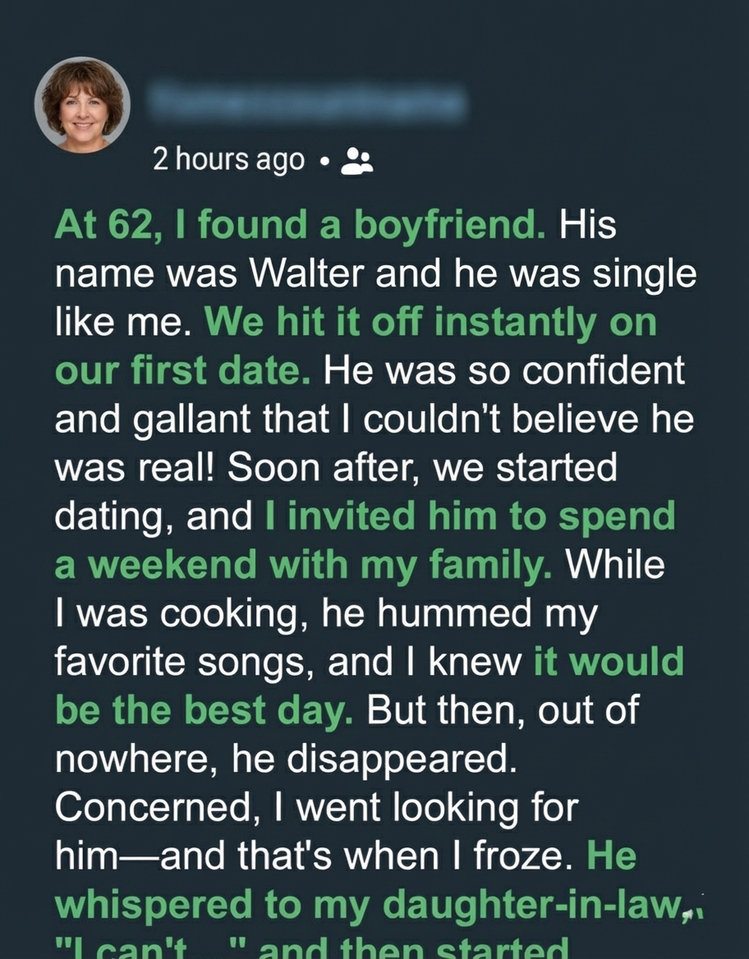Open the "2 hours ago" timestamp
This screenshot has width=749, height=959.
pos(228,159)
